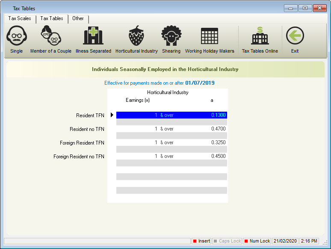The image size is (331, 249).
Task: Click the Resident TFN row label
Action: coord(90,116)
